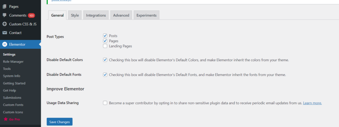Viewport: 339px width, 127px height.
Task: Select the Advanced tab
Action: pyautogui.click(x=121, y=15)
